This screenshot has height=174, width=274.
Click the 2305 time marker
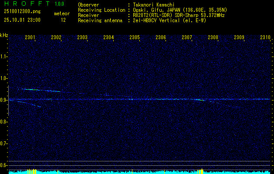pyautogui.click(x=135, y=38)
